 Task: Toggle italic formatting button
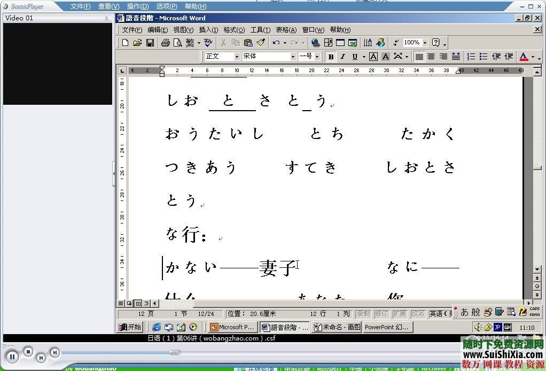click(342, 57)
